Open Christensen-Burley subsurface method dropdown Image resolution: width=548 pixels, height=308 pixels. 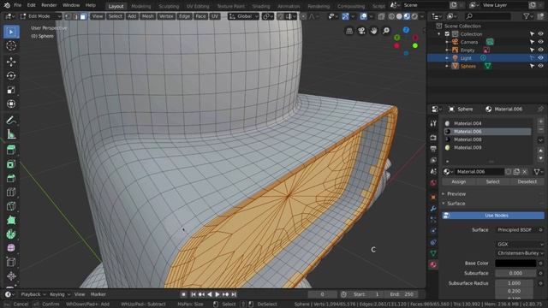[520, 253]
